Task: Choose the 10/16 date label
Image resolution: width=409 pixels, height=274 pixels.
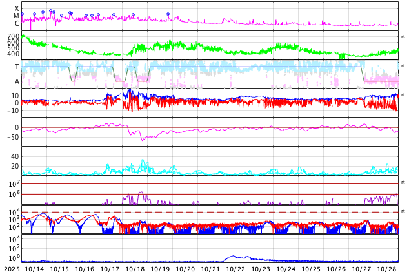Action: pos(85,269)
